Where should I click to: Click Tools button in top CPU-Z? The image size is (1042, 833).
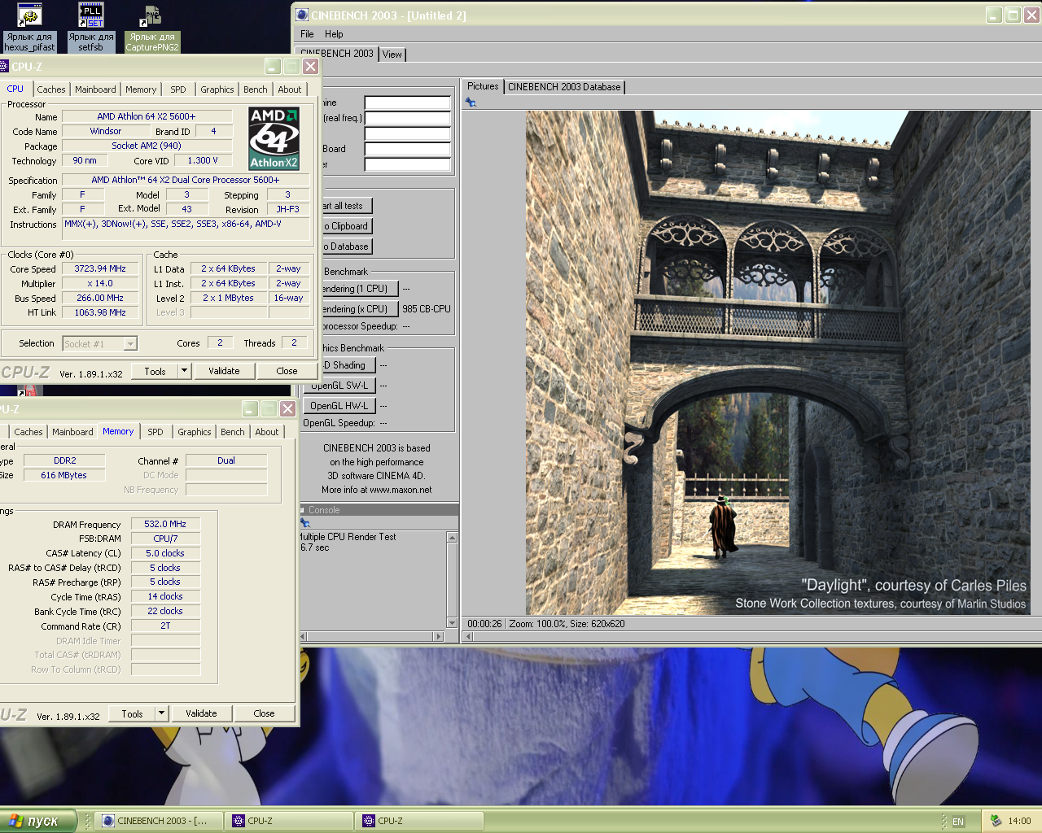155,371
